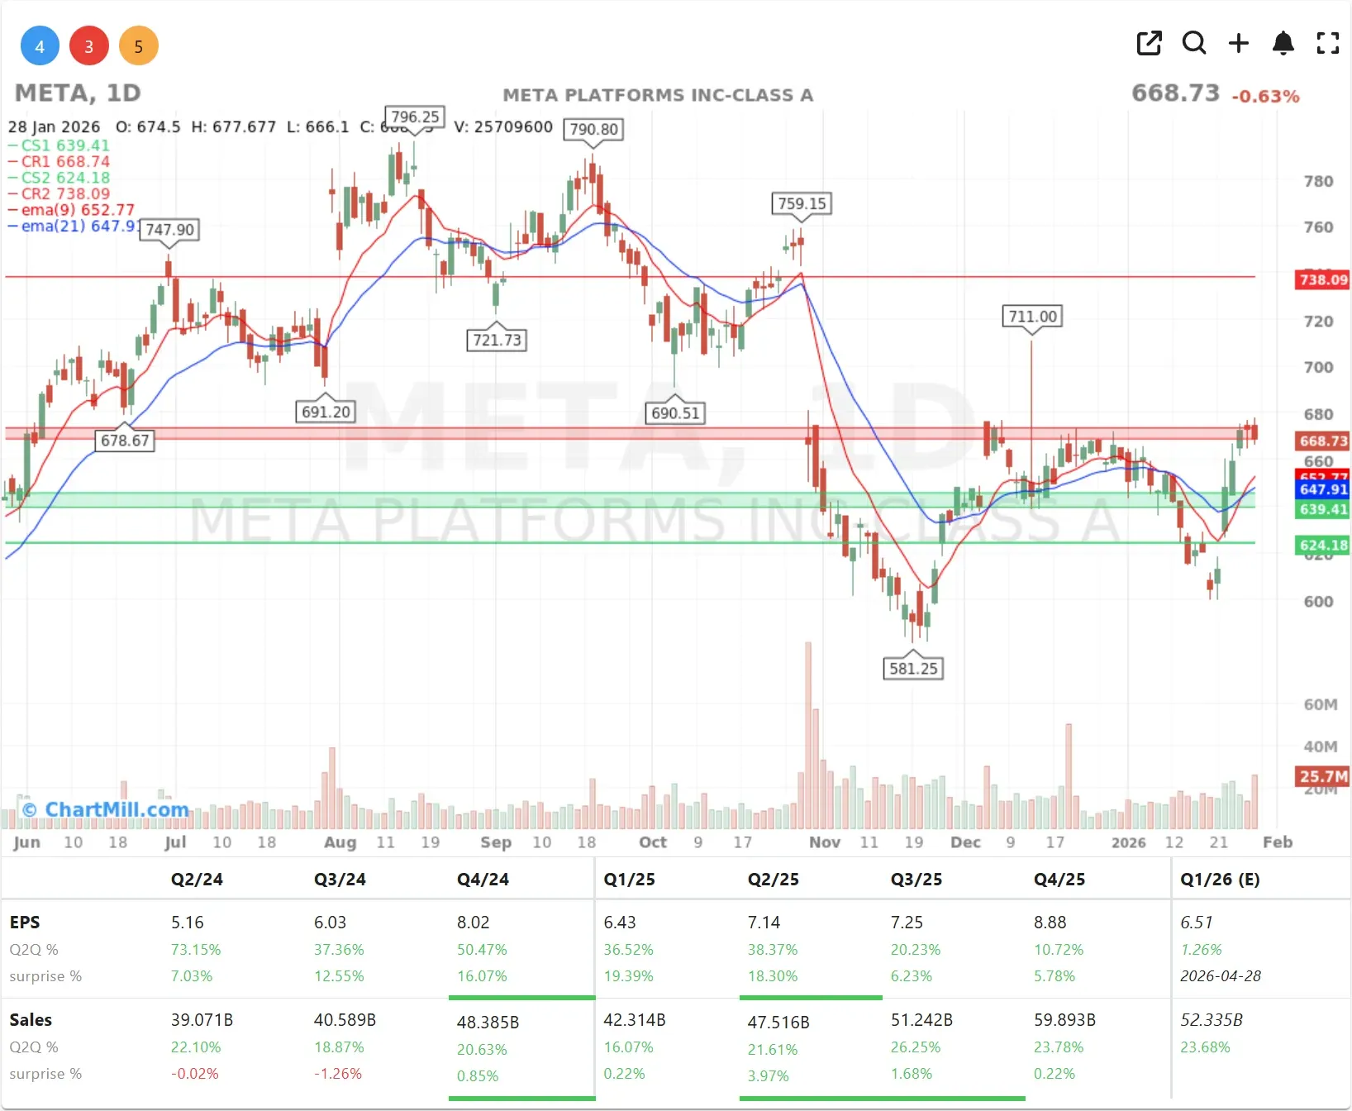Viewport: 1352px width, 1111px height.
Task: Click the META, 1D symbol label
Action: 78,93
